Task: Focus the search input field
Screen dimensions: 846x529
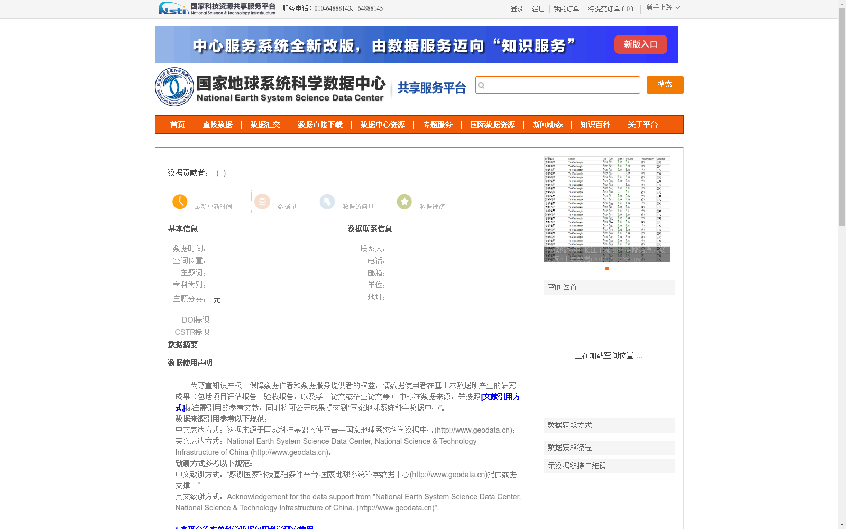Action: 557,85
